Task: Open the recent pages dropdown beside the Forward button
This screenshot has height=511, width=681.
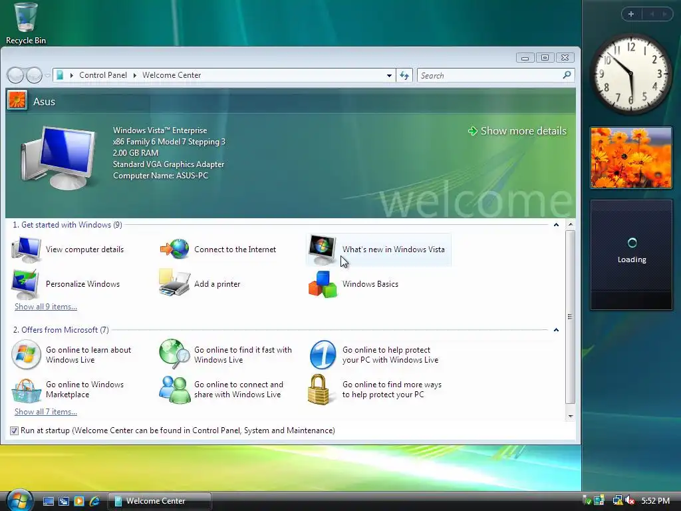Action: click(47, 75)
